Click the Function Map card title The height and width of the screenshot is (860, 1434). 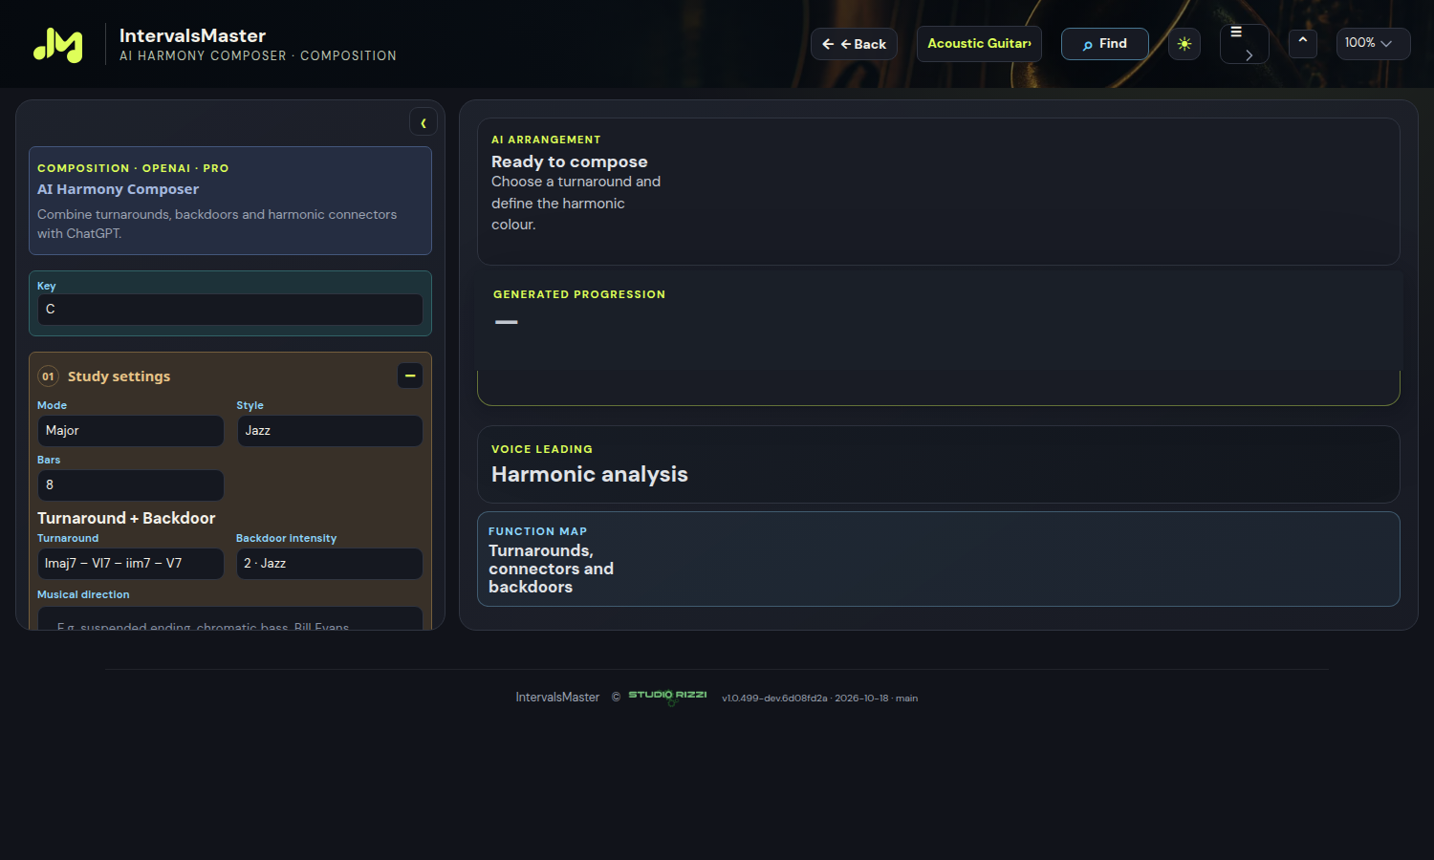[x=552, y=569]
